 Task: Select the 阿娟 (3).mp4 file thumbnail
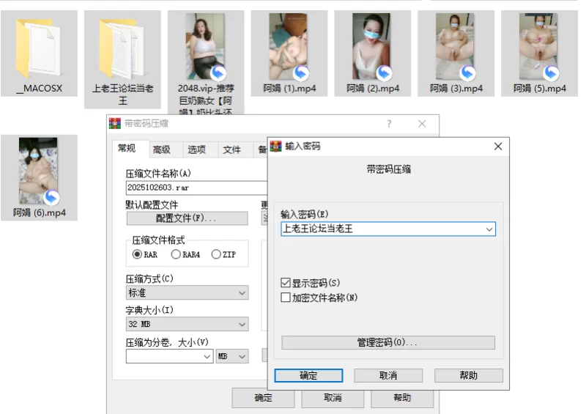(455, 46)
